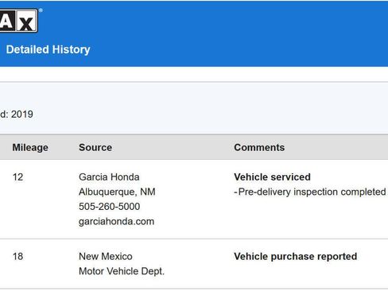Click the phone number 505-260-5000
Image resolution: width=388 pixels, height=291 pixels.
(x=109, y=207)
